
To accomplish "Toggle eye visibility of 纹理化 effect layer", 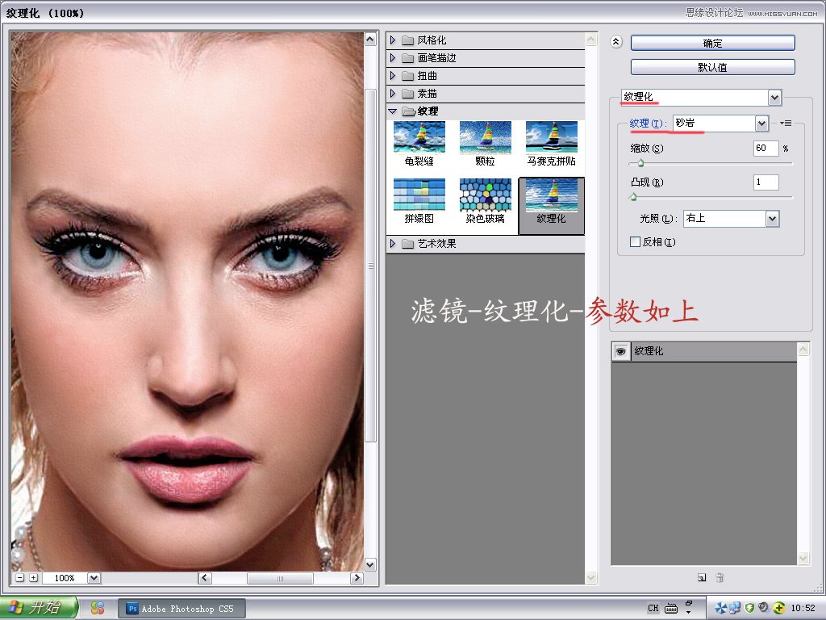I will (621, 351).
